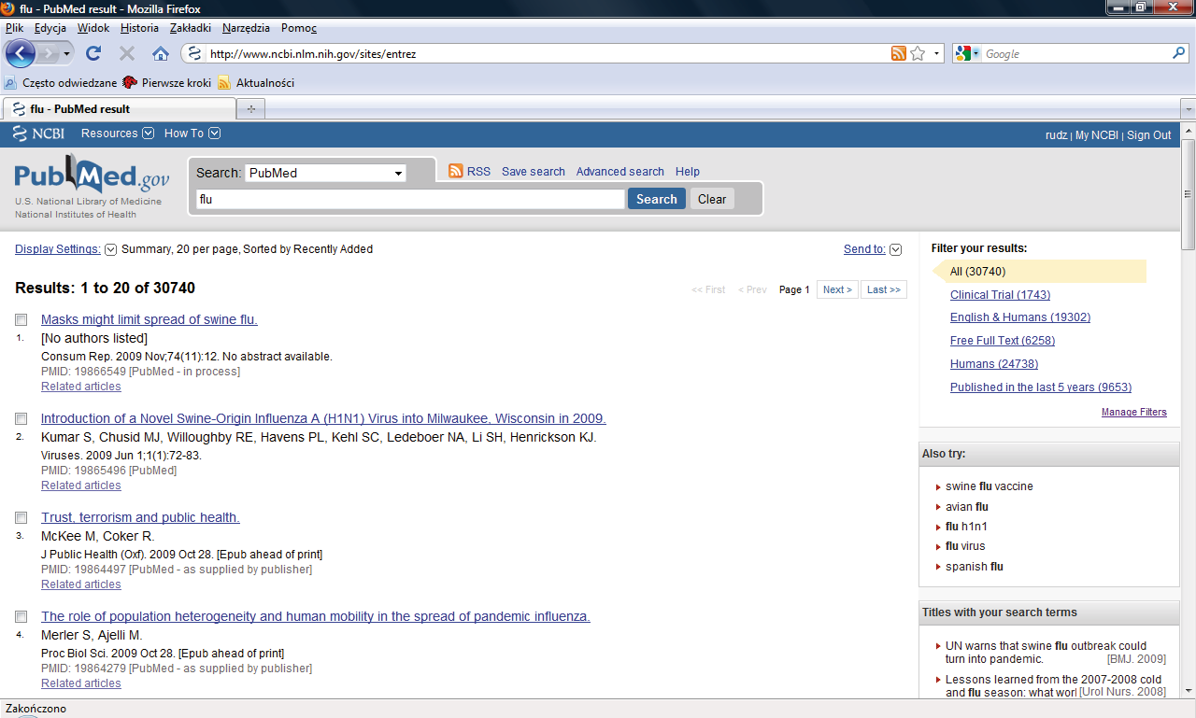Click the RSS feed icon in address bar
The width and height of the screenshot is (1196, 718).
click(x=899, y=53)
